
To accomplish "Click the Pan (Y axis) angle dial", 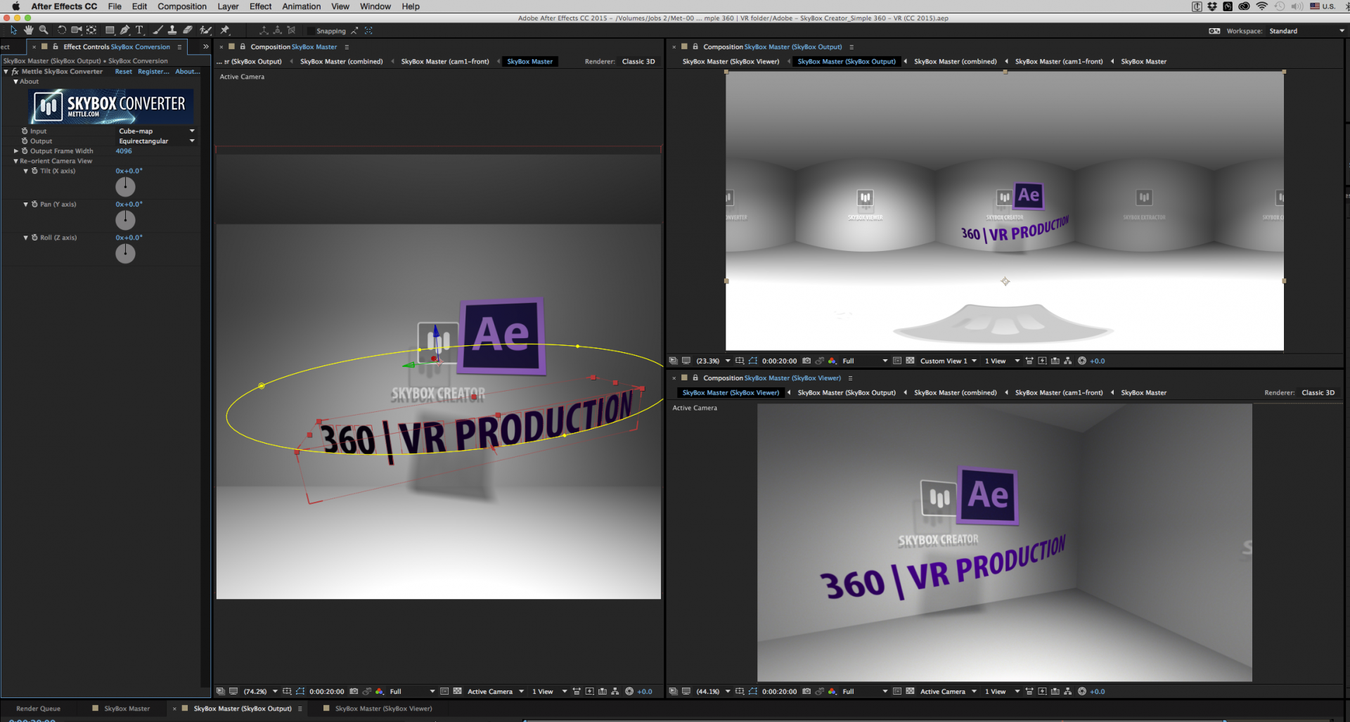I will click(x=125, y=220).
